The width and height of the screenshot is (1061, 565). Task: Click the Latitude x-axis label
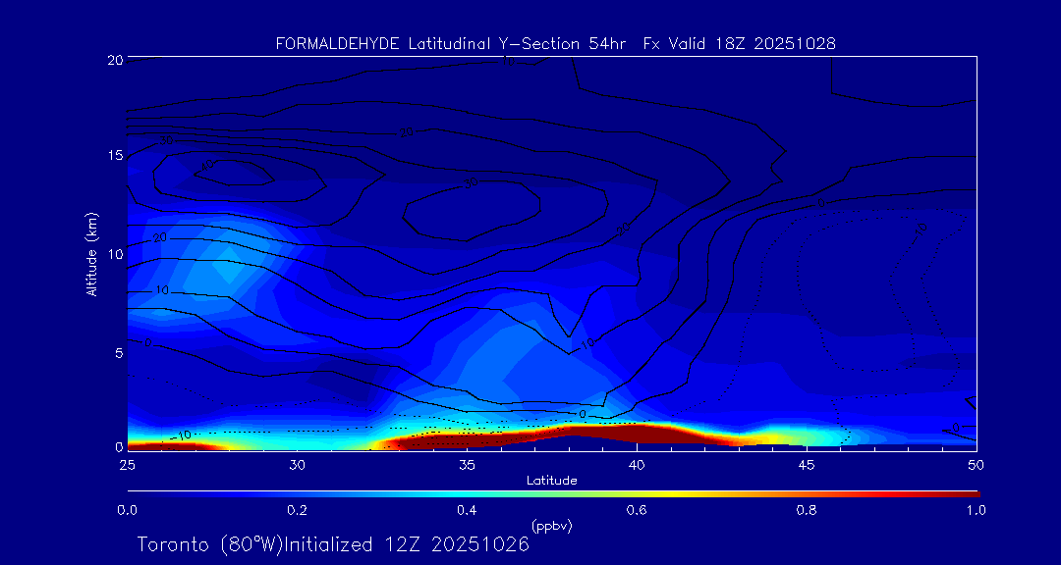click(550, 481)
